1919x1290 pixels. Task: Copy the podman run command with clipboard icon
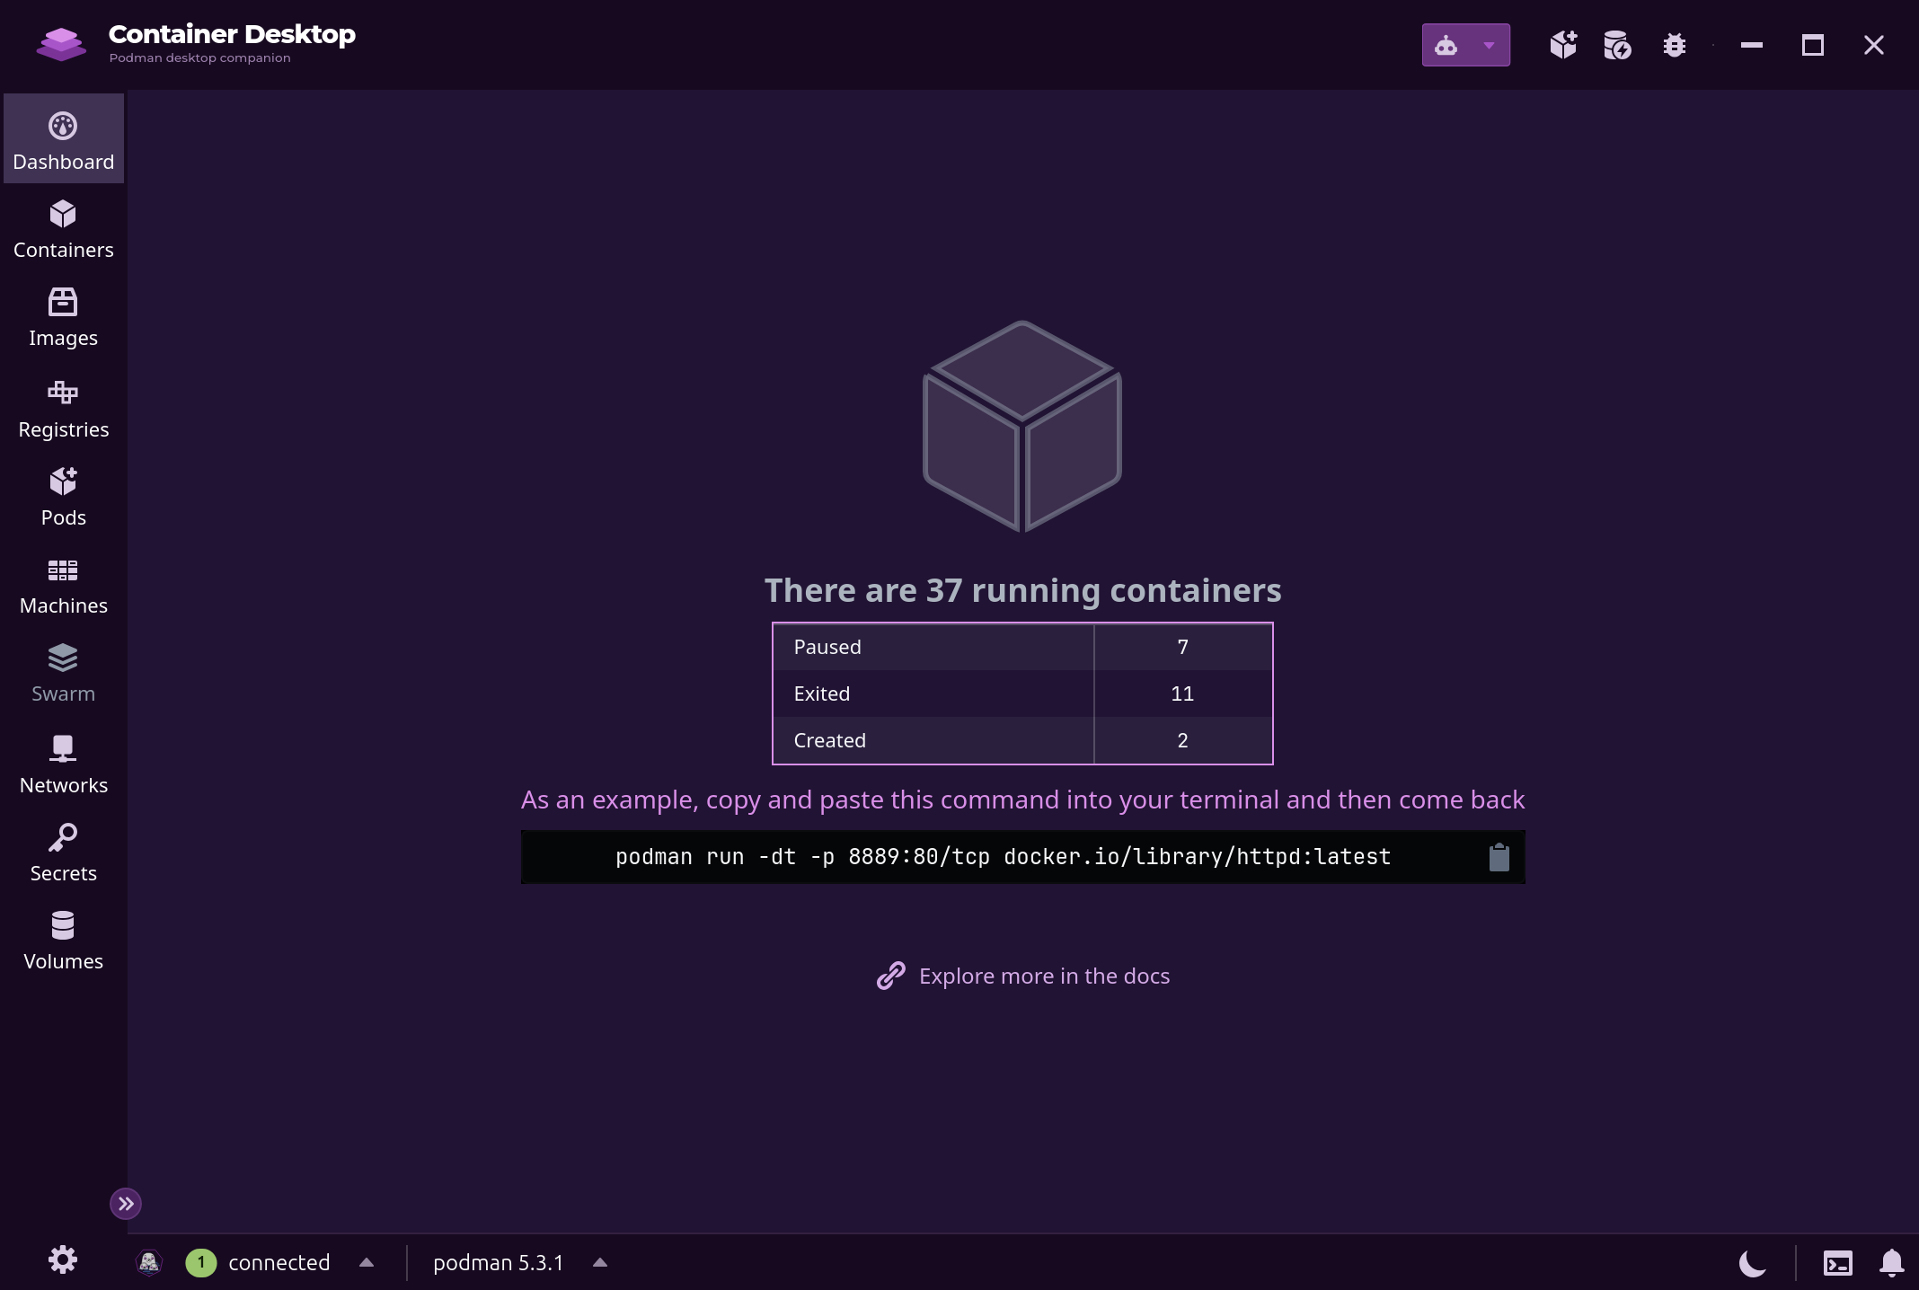point(1499,857)
